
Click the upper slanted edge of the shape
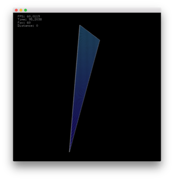[x=90, y=32]
